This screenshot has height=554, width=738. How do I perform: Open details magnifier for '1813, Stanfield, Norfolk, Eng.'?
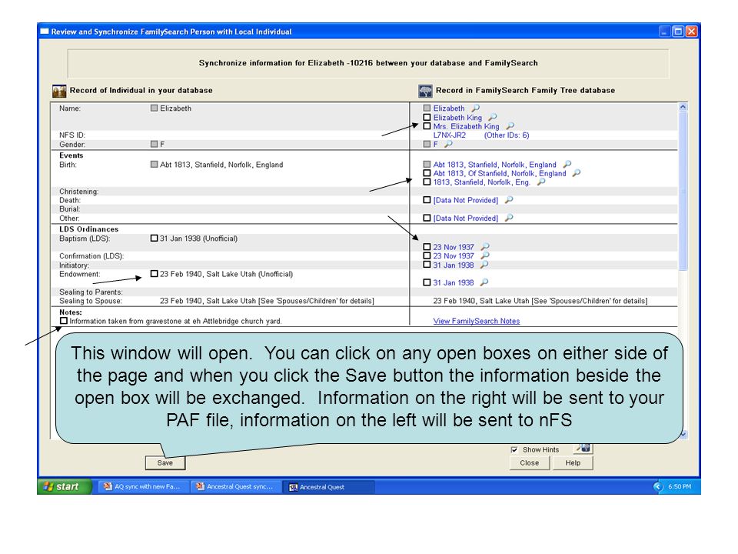(541, 182)
